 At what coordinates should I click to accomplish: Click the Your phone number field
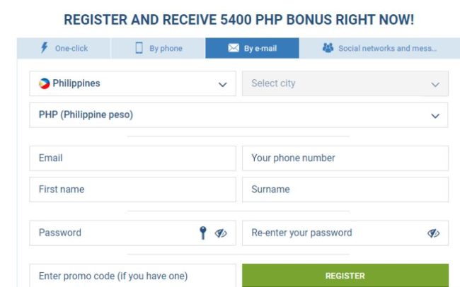345,158
